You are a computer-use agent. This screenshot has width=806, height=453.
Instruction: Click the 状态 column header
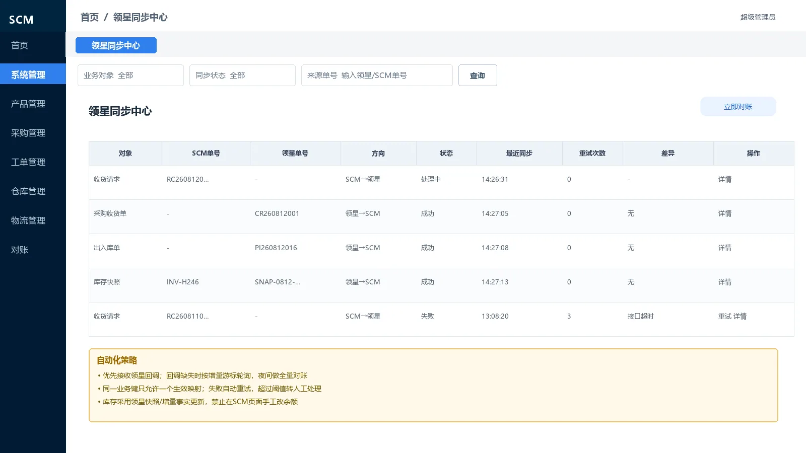(446, 153)
